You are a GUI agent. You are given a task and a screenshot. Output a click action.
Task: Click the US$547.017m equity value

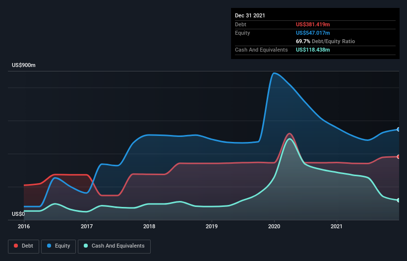(x=313, y=33)
